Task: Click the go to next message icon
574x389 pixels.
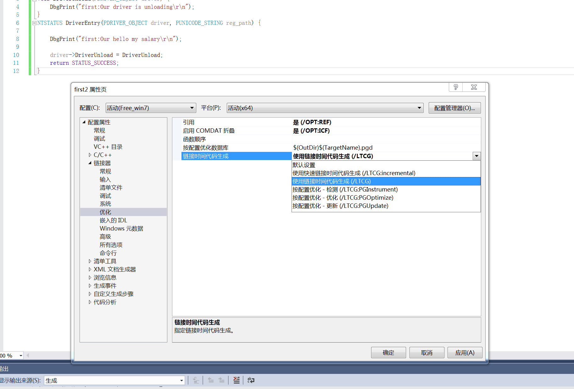Action: pos(221,380)
